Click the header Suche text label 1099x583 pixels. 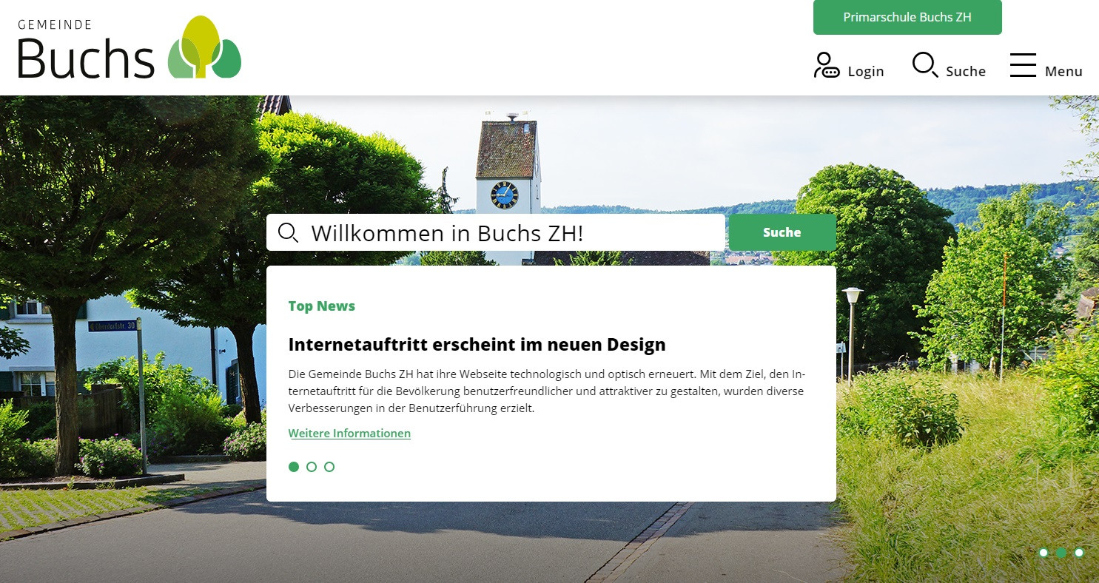(x=966, y=72)
